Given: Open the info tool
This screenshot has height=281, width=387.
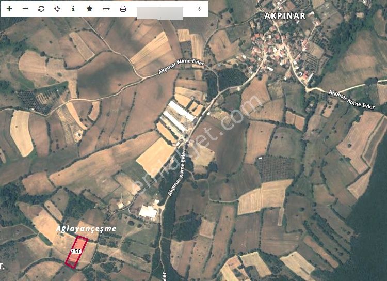Looking at the screenshot, I should point(73,9).
